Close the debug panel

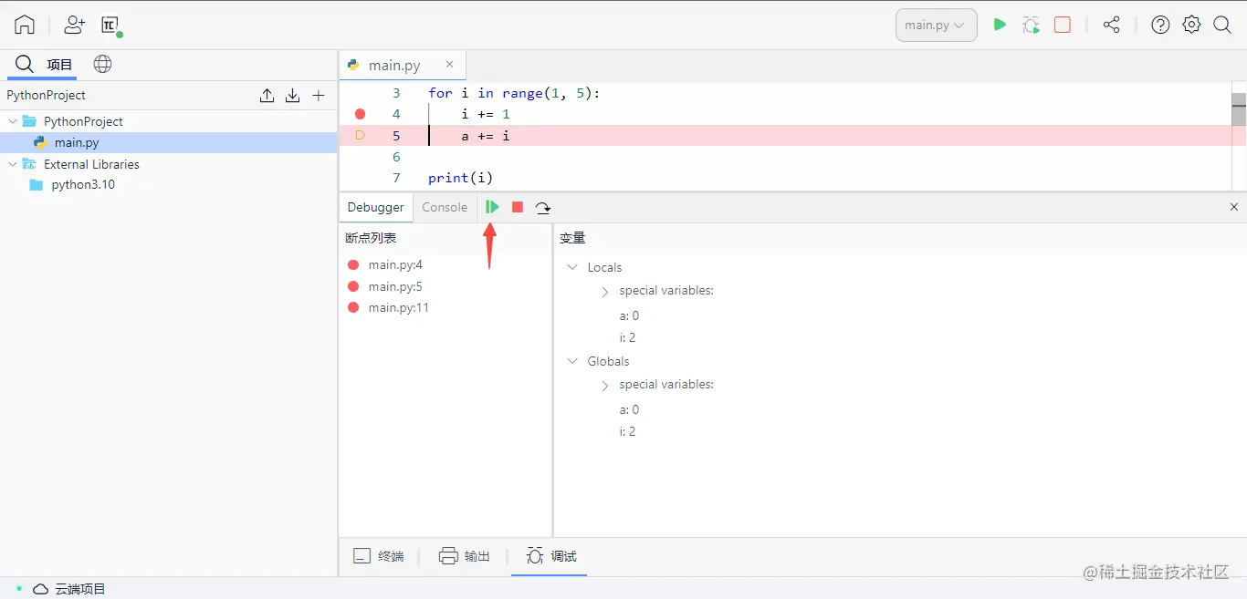(x=1234, y=207)
